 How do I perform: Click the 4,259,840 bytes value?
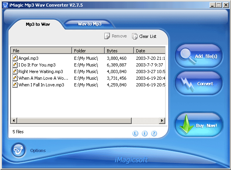[116, 85]
